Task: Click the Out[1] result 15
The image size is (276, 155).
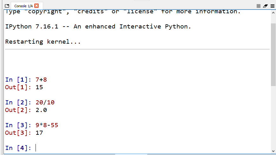Action: (x=39, y=87)
